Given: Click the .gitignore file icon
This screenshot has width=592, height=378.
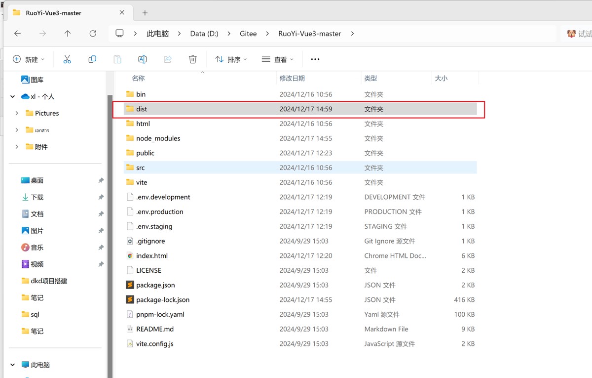Looking at the screenshot, I should (x=130, y=241).
